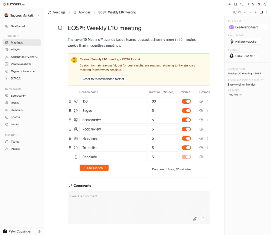Image resolution: width=271 pixels, height=235 pixels.
Task: Toggle visibility of Rock review section
Action: pyautogui.click(x=186, y=129)
